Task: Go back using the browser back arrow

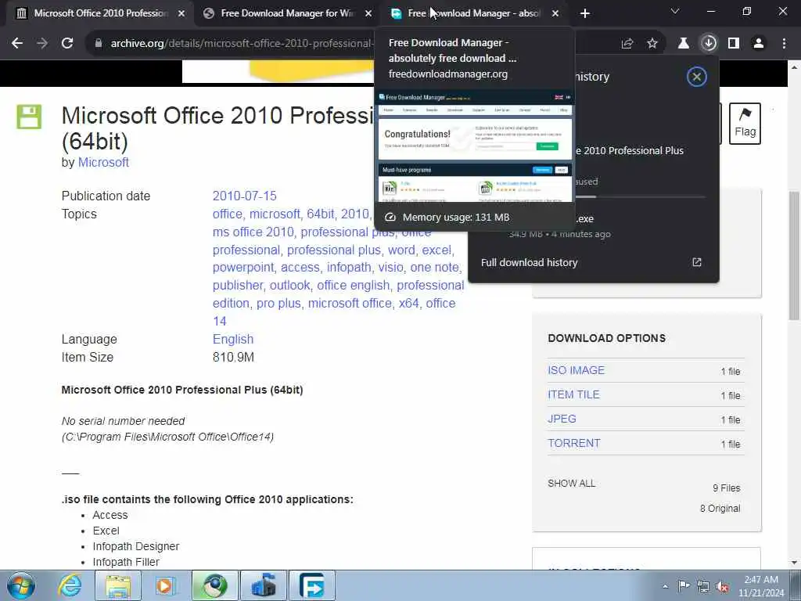Action: point(17,44)
